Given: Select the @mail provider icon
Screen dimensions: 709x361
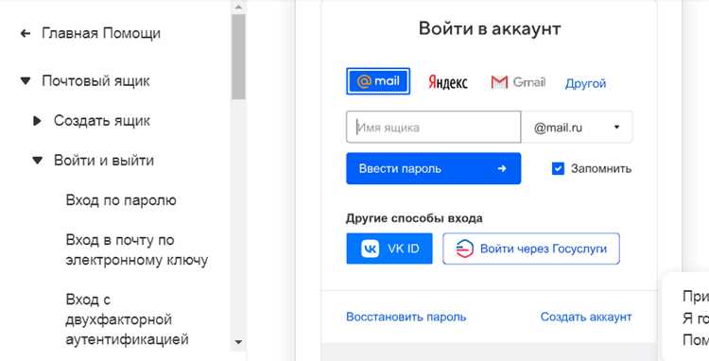Looking at the screenshot, I should [x=378, y=81].
